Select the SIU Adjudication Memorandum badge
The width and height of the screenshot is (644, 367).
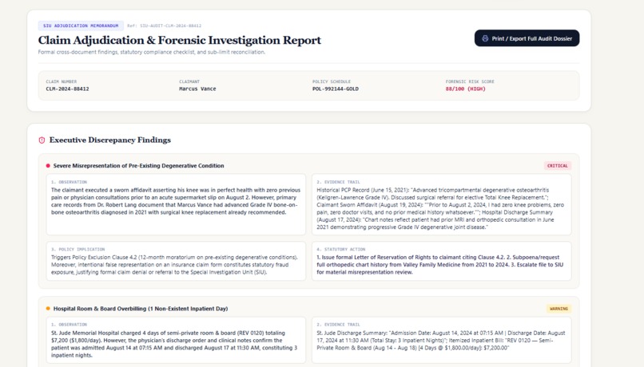(81, 26)
